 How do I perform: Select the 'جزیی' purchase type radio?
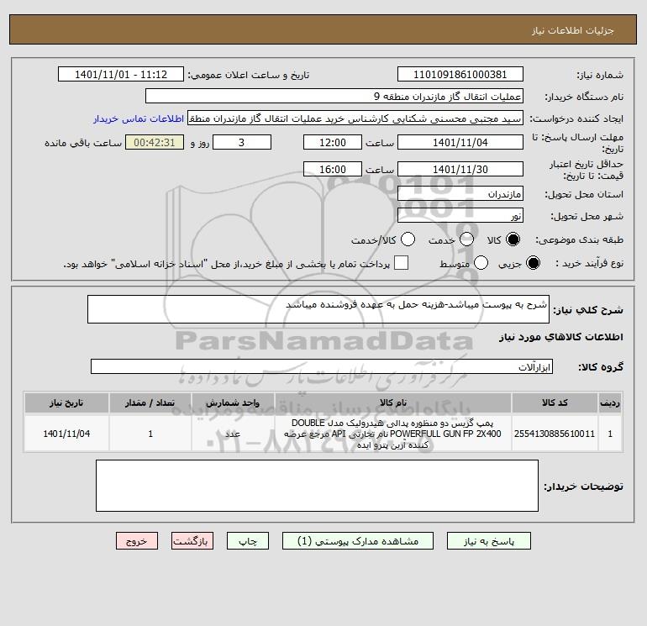pyautogui.click(x=533, y=263)
